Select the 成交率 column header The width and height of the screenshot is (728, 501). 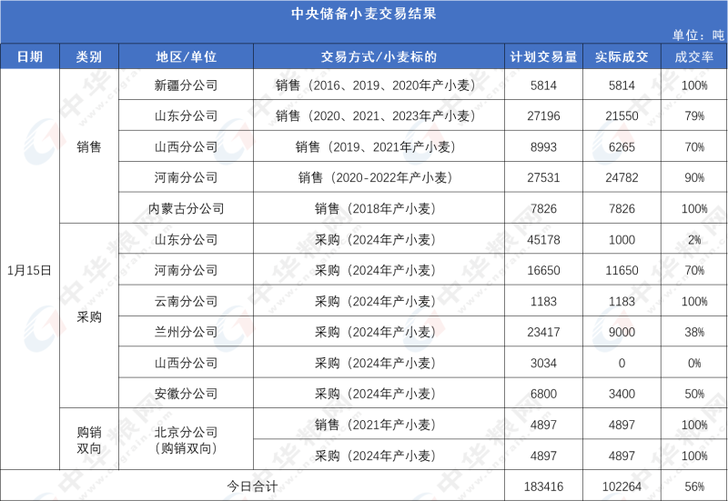point(694,56)
